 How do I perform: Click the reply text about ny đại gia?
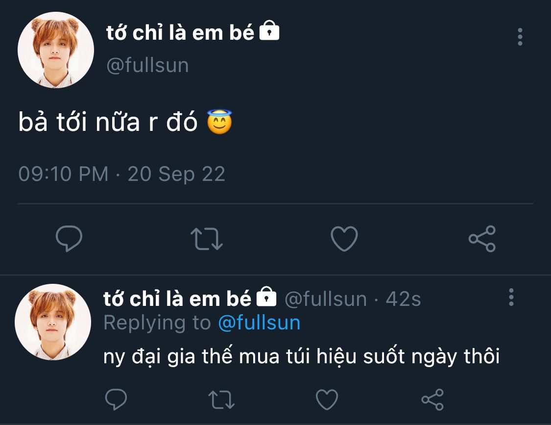pyautogui.click(x=301, y=357)
